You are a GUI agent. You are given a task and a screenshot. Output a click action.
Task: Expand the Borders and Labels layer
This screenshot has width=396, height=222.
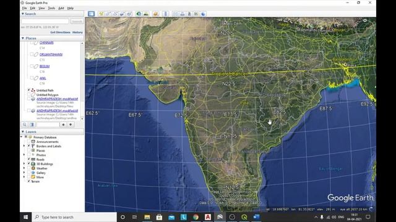tap(25, 146)
